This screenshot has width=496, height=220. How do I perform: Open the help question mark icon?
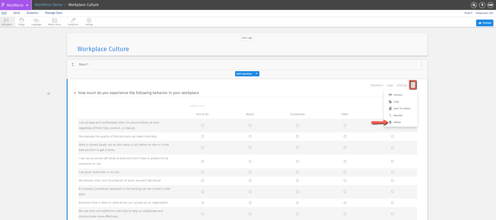point(482,5)
